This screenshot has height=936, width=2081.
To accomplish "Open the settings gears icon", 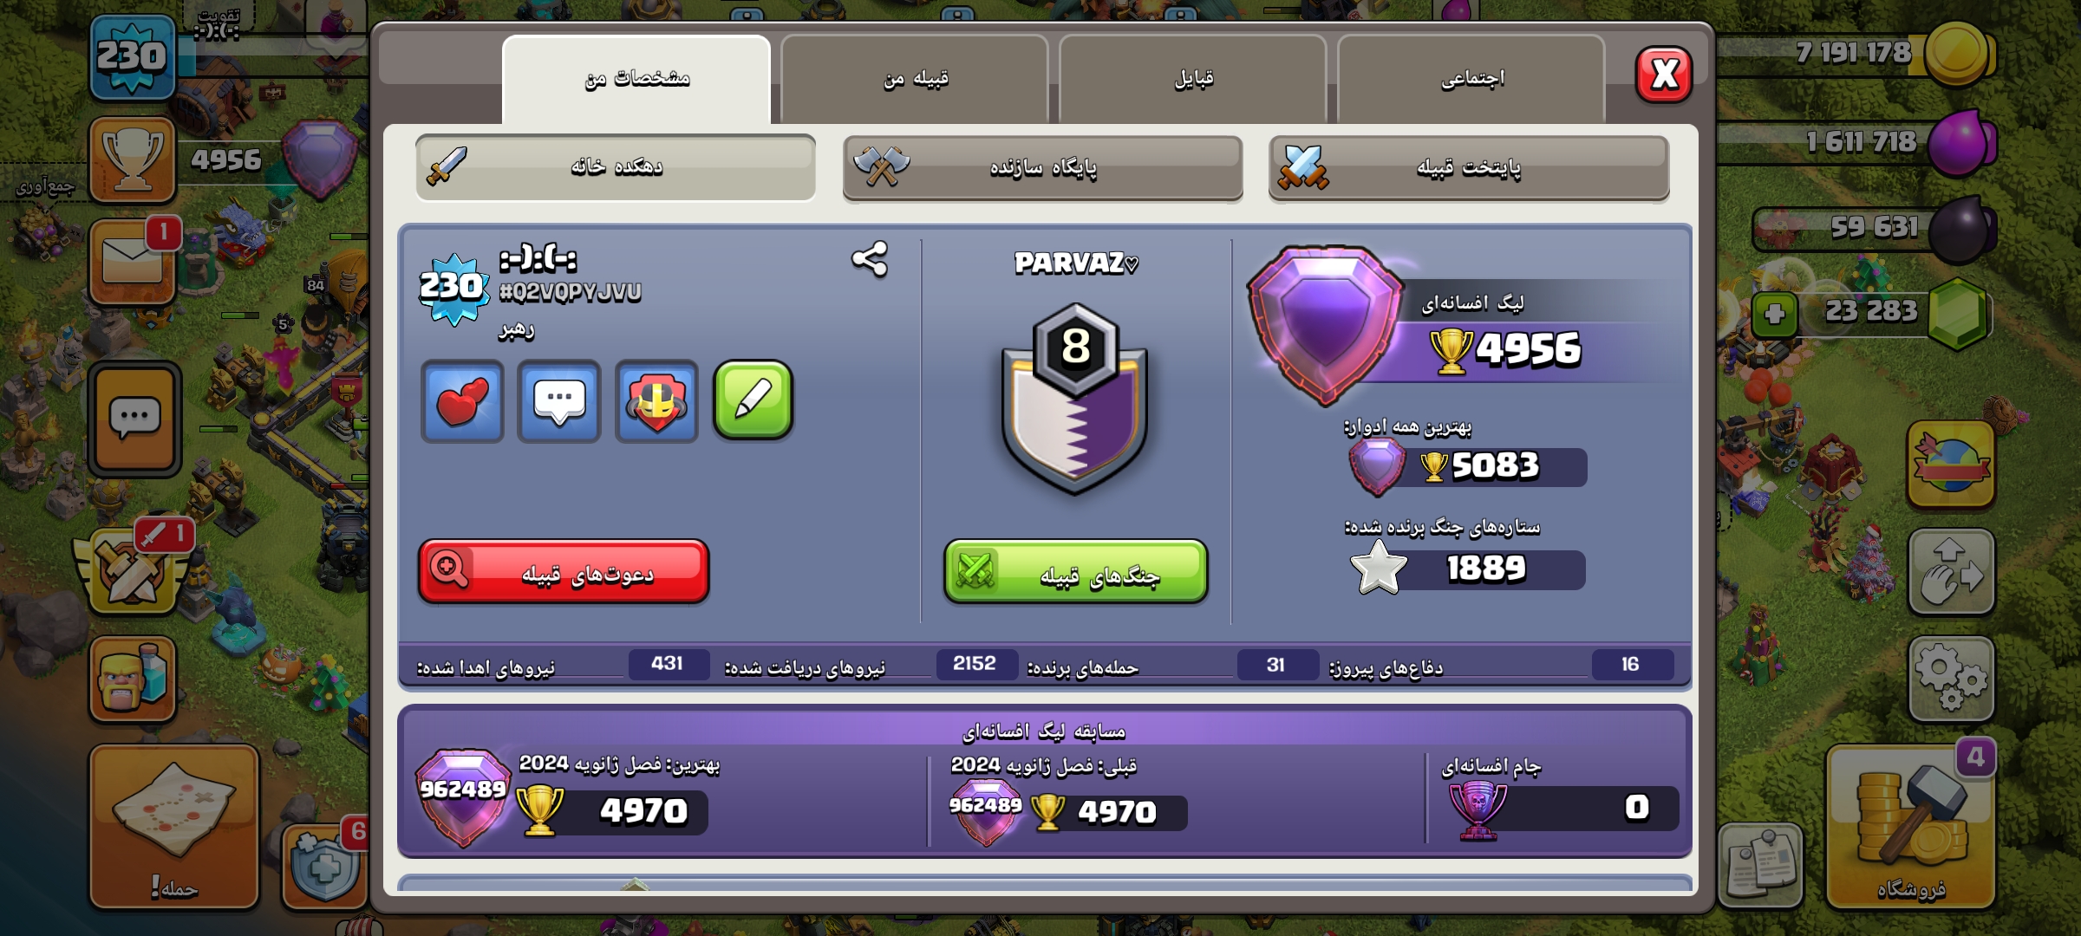I will click(1951, 679).
